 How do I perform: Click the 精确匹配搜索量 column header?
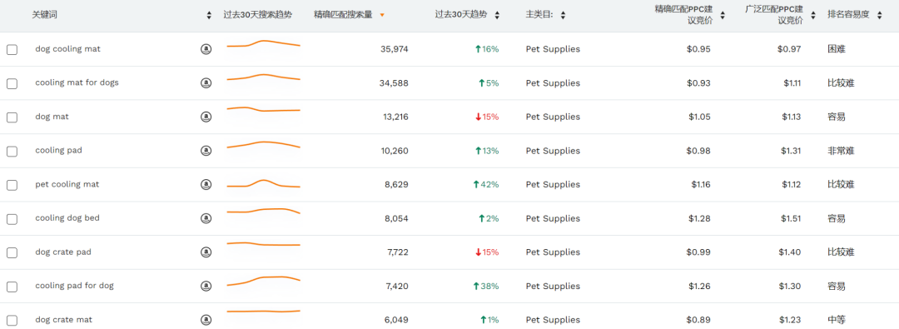[343, 15]
